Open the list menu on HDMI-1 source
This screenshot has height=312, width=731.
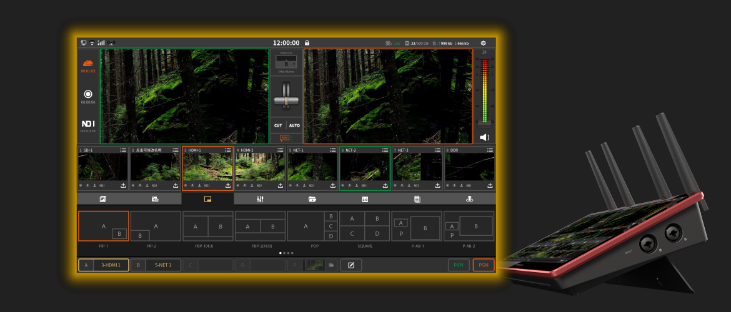click(x=228, y=150)
